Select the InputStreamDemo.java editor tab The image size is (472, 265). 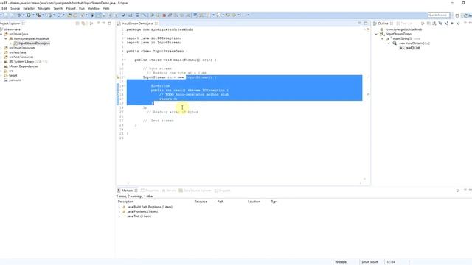[137, 24]
